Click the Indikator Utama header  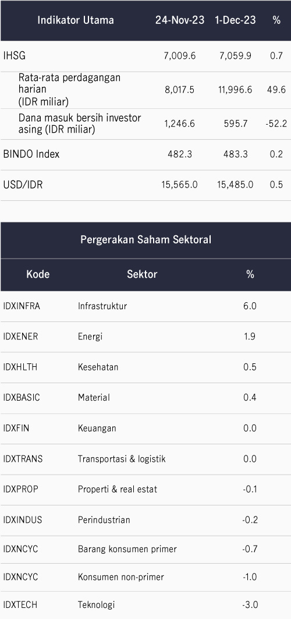click(75, 20)
